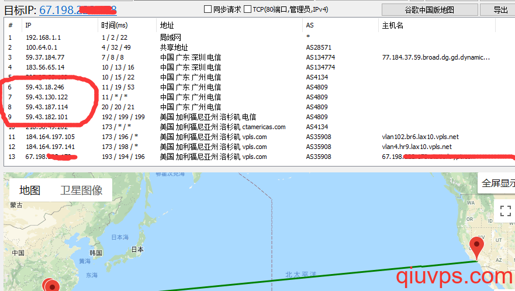Select hop row IP 183.56.65.14
The width and height of the screenshot is (515, 291).
click(45, 67)
